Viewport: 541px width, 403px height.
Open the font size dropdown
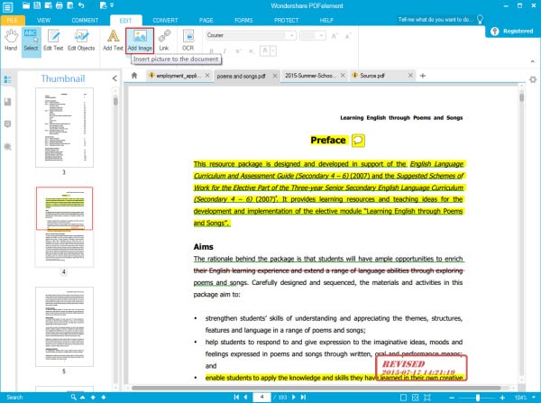[313, 35]
